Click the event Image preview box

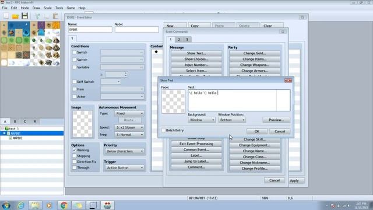tap(82, 124)
